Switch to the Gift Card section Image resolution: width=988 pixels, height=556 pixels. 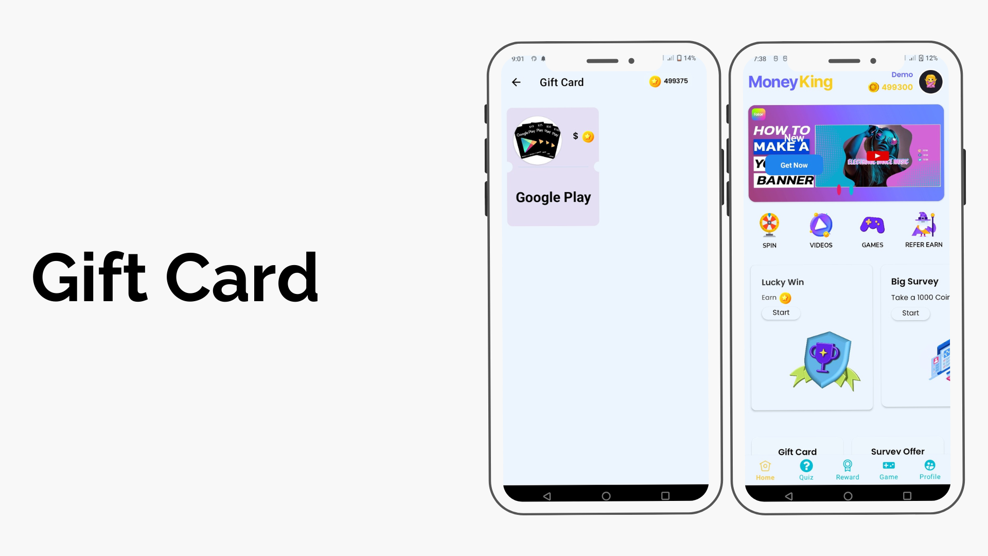point(797,451)
